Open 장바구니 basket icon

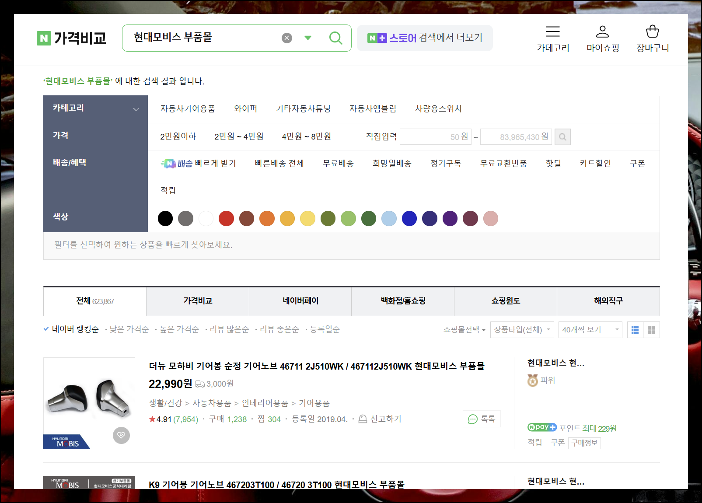(653, 31)
